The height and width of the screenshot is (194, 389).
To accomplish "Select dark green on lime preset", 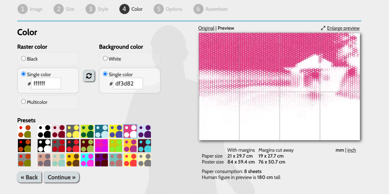I will (87, 131).
